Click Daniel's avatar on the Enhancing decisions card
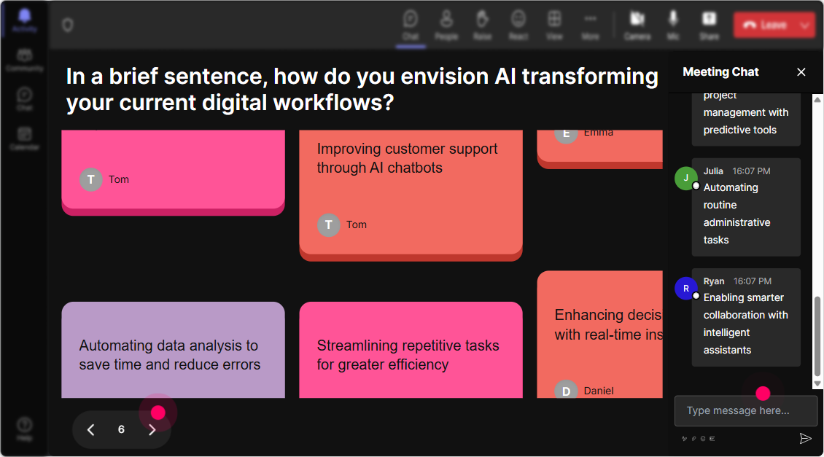 tap(566, 390)
